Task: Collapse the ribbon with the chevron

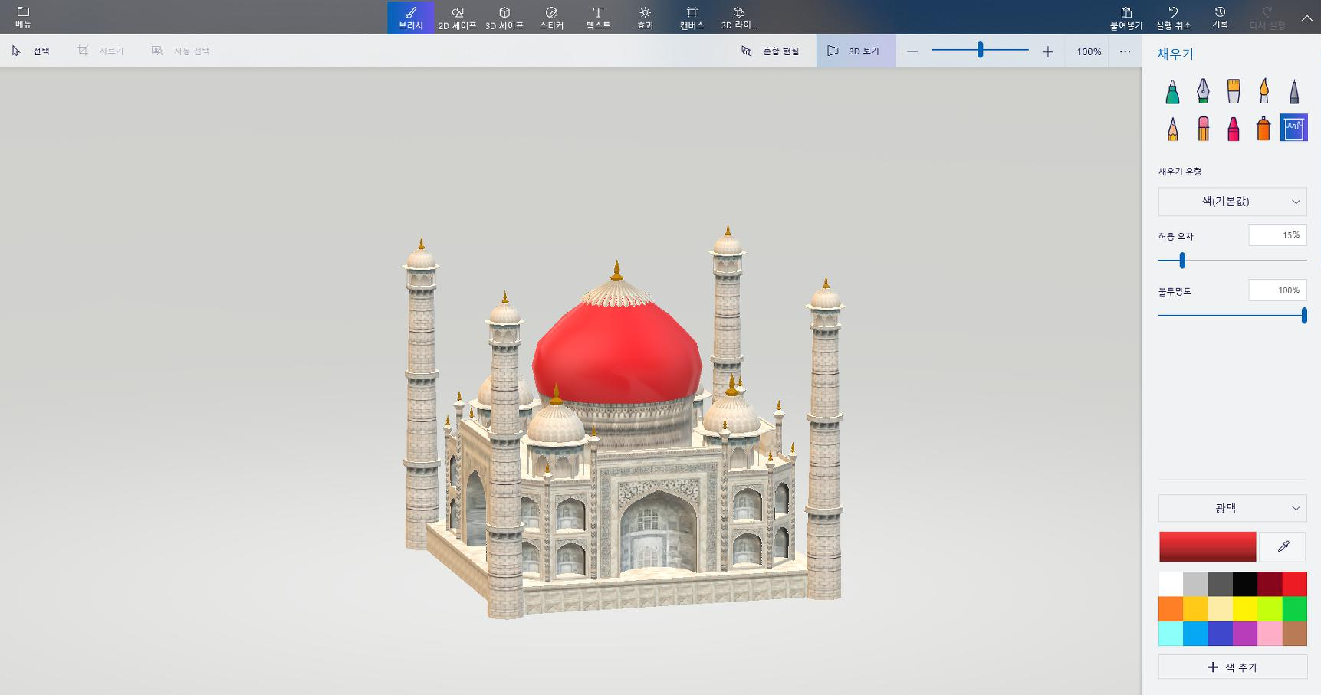Action: point(1306,18)
